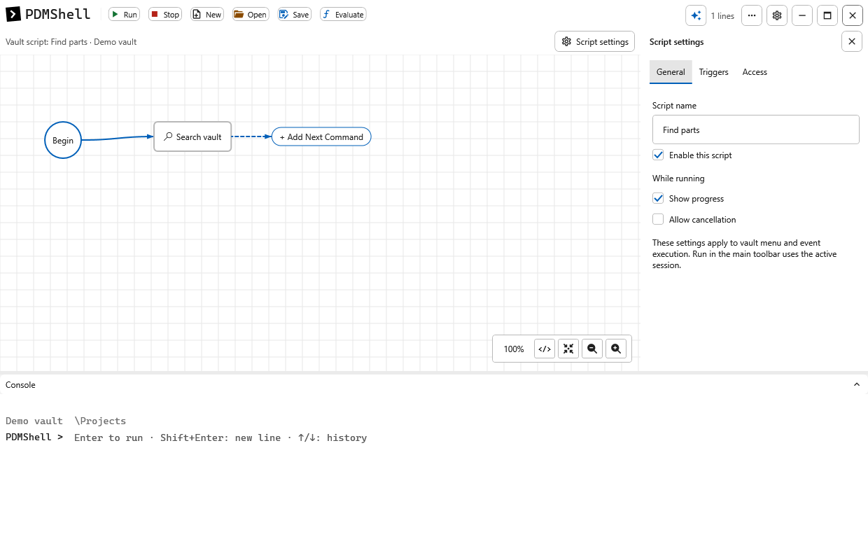Image resolution: width=868 pixels, height=546 pixels.
Task: Click the Evaluate function button
Action: click(343, 14)
